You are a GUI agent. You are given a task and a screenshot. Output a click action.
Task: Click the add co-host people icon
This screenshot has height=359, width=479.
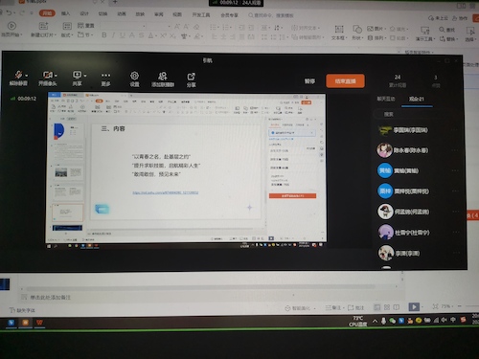(x=163, y=76)
